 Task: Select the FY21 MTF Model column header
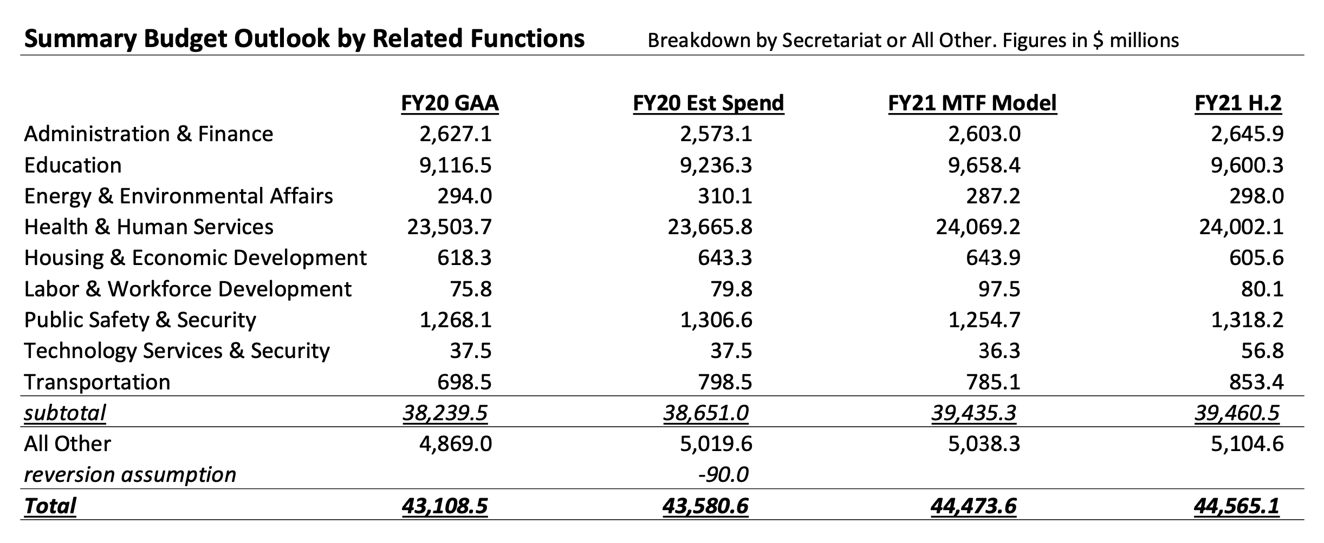[972, 103]
